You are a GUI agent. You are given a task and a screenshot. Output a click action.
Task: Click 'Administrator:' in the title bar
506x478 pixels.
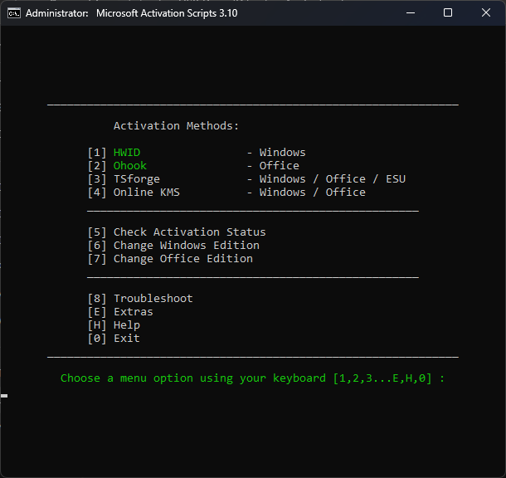click(56, 13)
